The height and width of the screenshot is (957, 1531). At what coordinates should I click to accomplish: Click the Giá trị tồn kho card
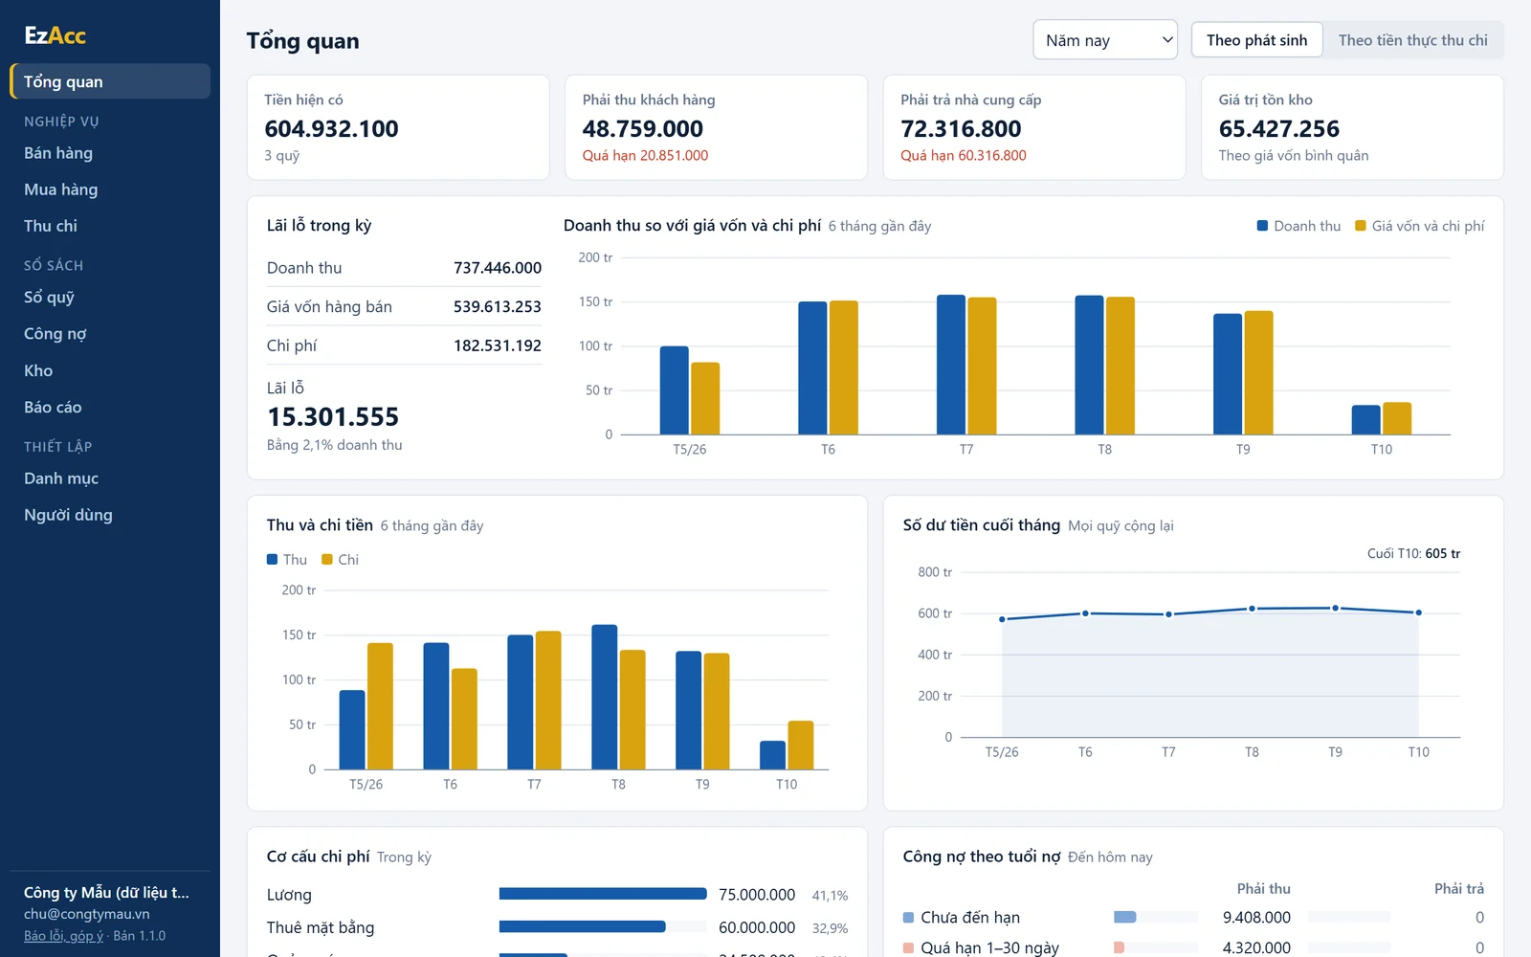(x=1352, y=127)
